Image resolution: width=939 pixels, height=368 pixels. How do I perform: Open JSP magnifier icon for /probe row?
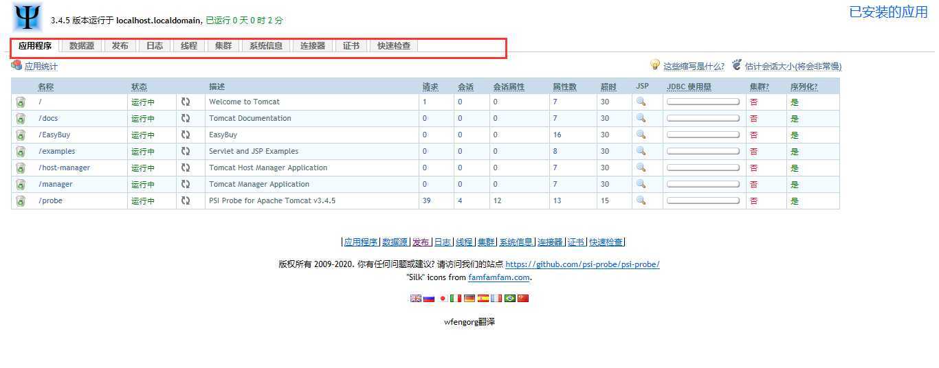[x=641, y=200]
